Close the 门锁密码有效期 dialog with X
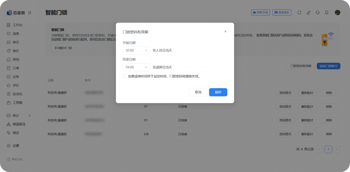The height and width of the screenshot is (172, 350). click(225, 31)
